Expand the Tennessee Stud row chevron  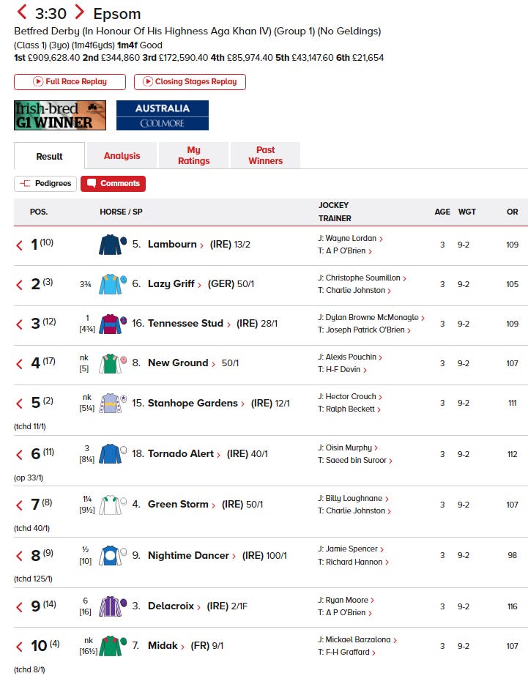click(x=19, y=324)
